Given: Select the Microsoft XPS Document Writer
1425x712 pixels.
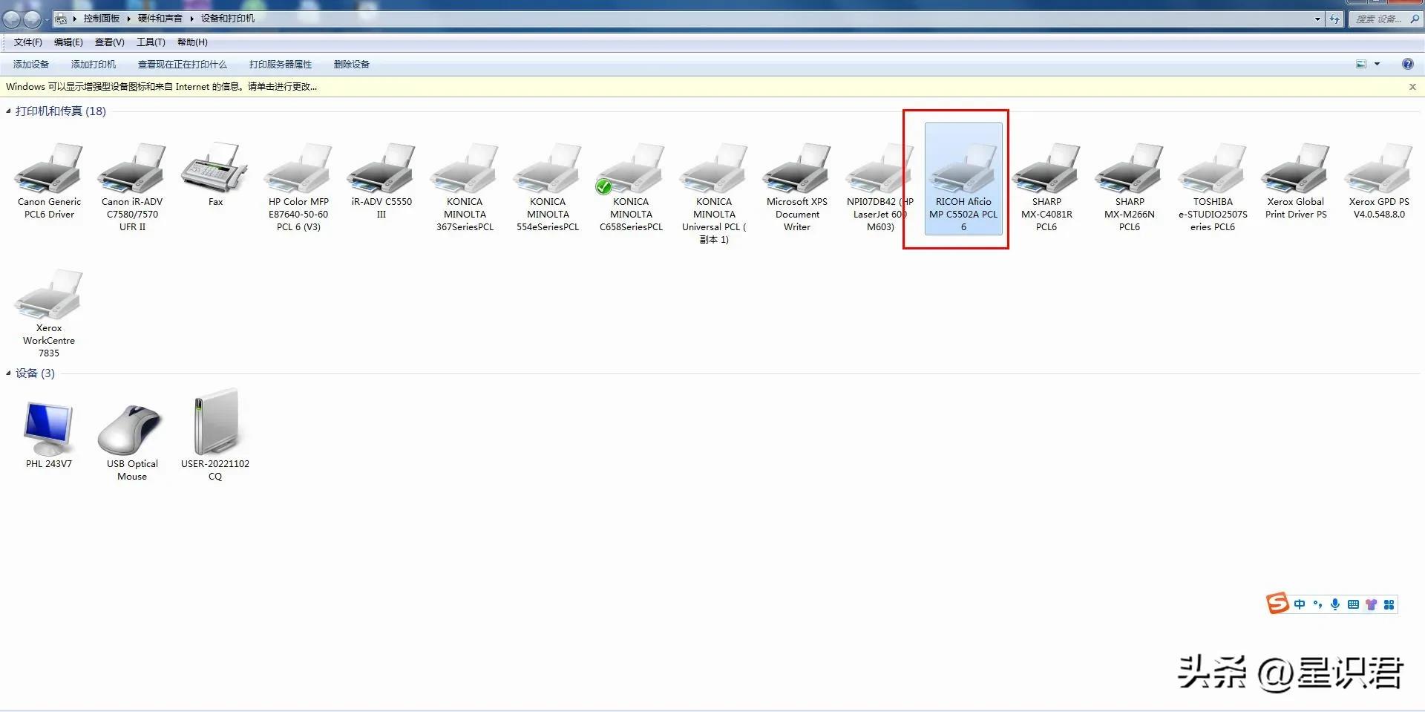Looking at the screenshot, I should pos(797,187).
